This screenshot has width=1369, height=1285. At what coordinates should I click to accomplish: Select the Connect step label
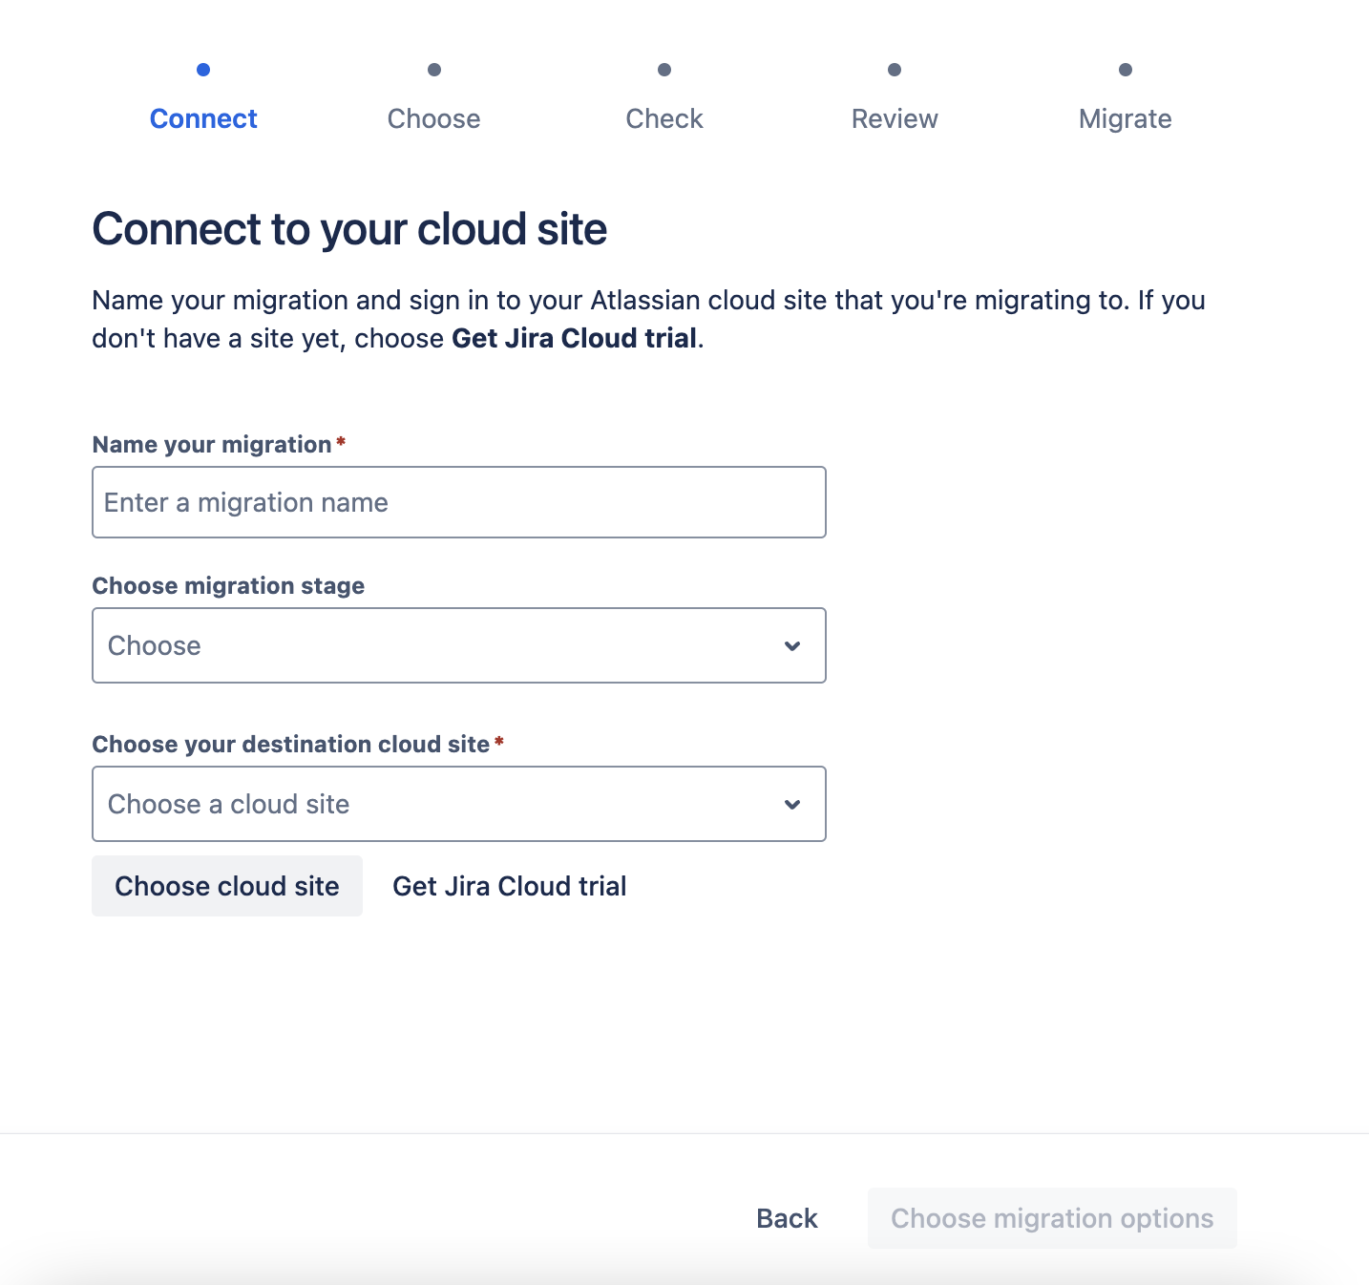203,118
